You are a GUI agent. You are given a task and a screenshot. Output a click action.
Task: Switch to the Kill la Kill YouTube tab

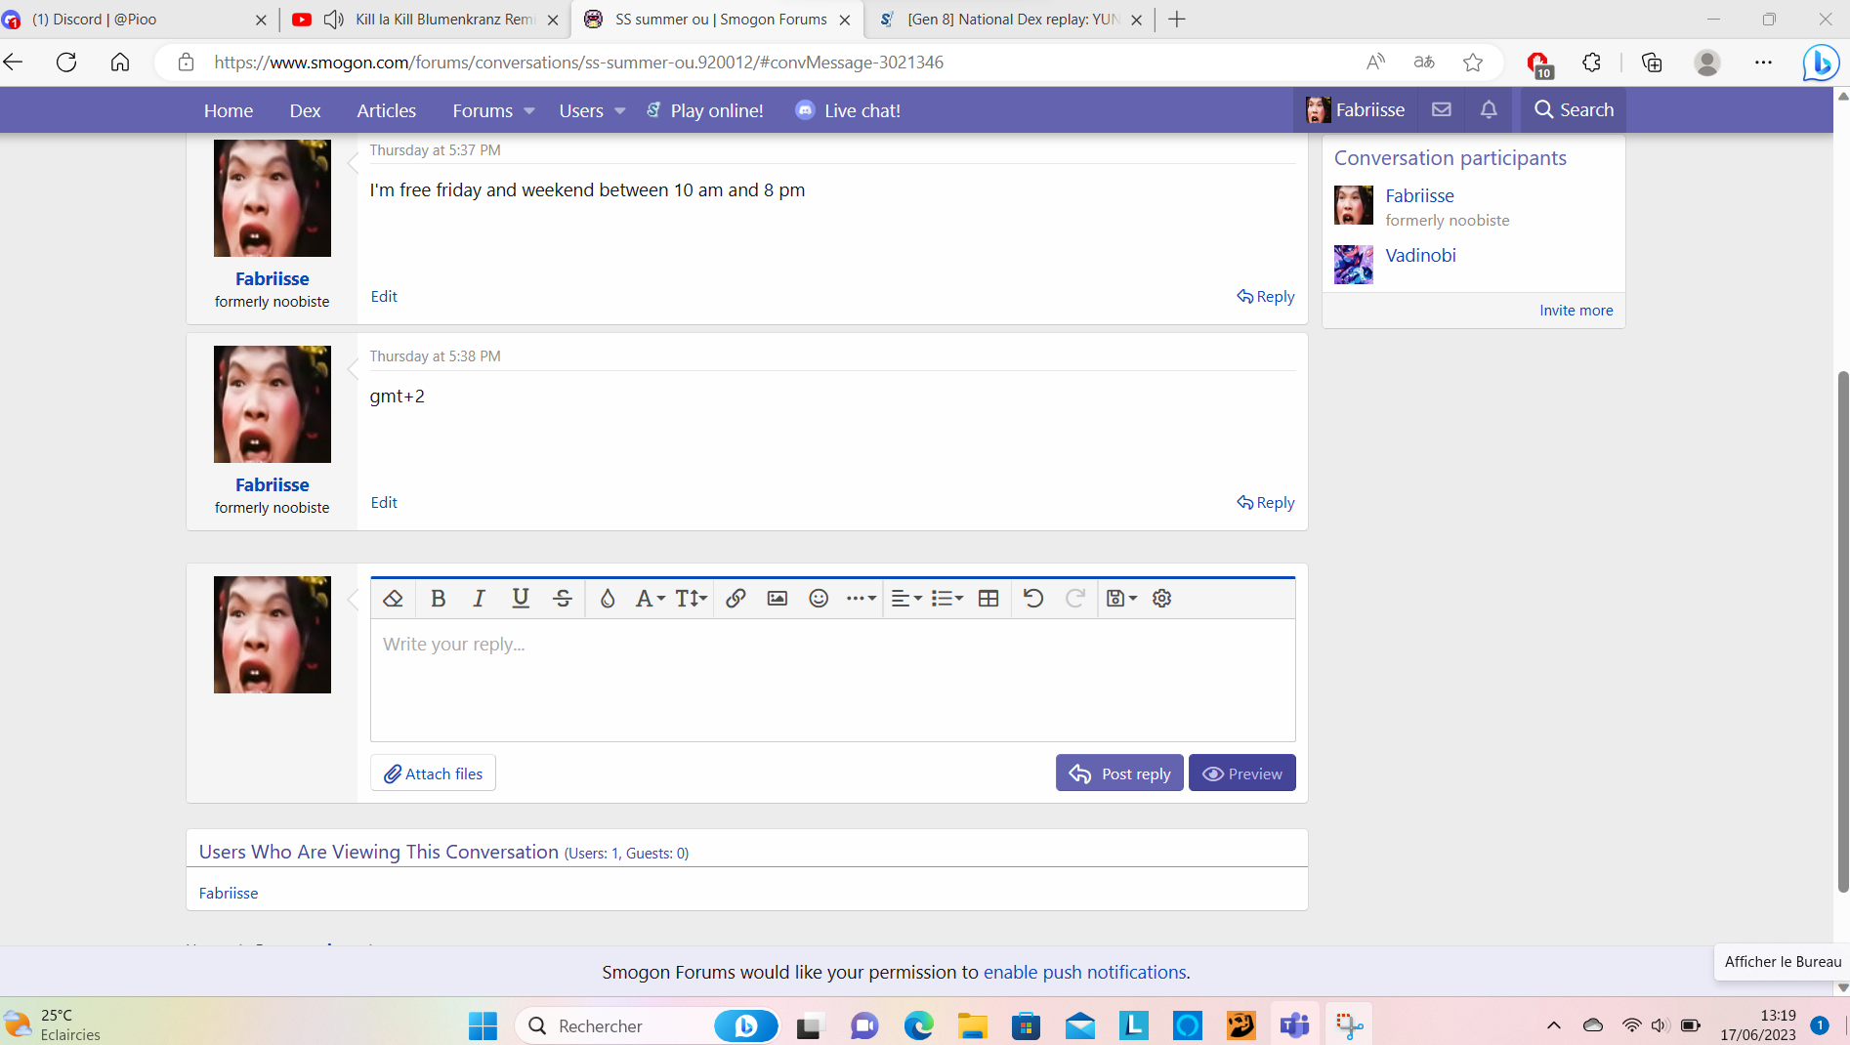point(430,20)
